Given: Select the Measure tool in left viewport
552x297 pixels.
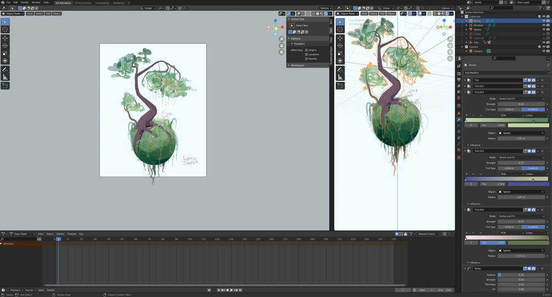Looking at the screenshot, I should pyautogui.click(x=5, y=77).
